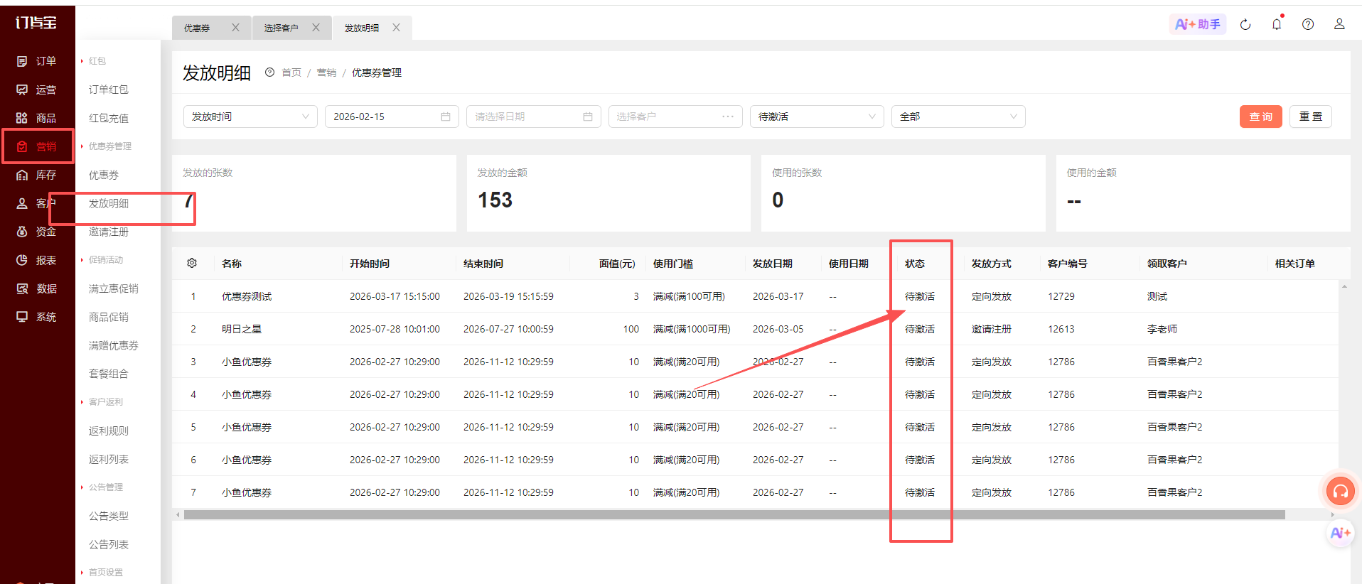Viewport: 1362px width, 584px height.
Task: Open the customer service headset button
Action: click(x=1341, y=491)
